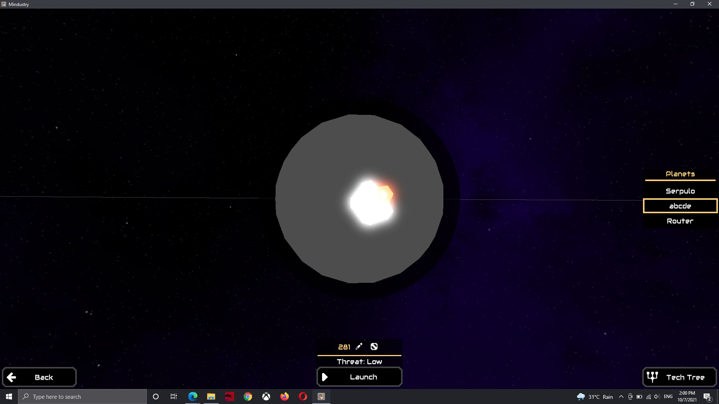Click the taskbar search box
Viewport: 719px width, 404px height.
pyautogui.click(x=82, y=397)
